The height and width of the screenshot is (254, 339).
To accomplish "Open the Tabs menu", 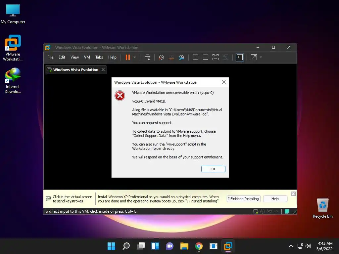I will coord(99,57).
